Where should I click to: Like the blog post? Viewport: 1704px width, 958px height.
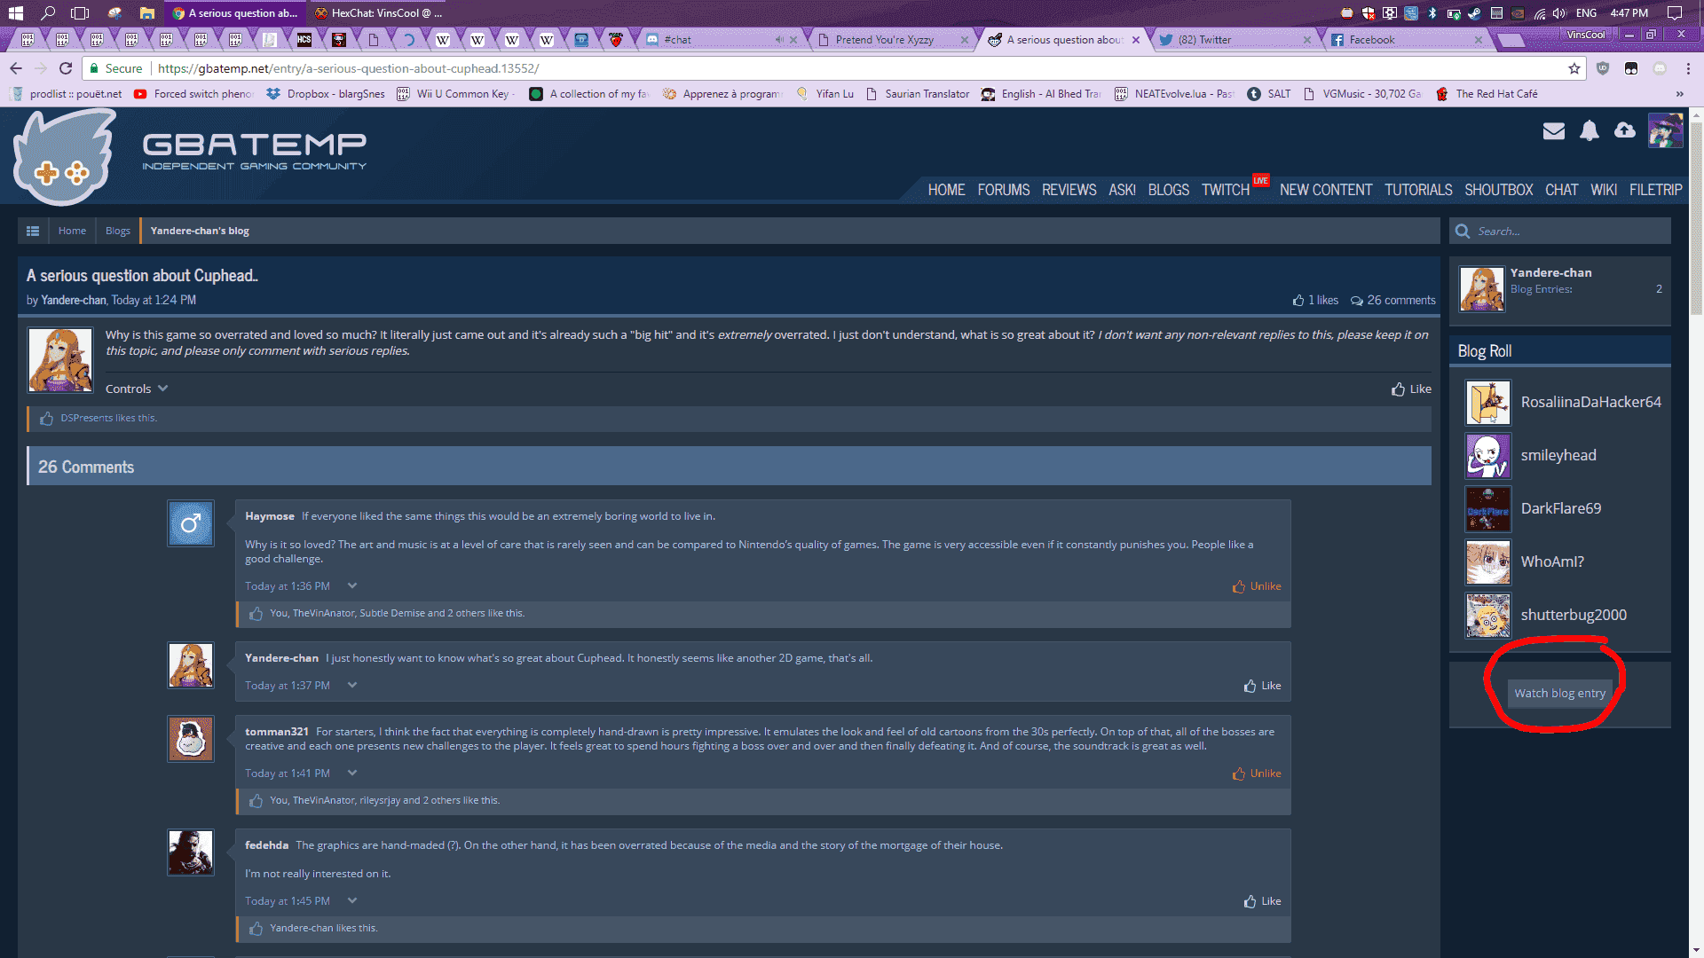(1411, 389)
